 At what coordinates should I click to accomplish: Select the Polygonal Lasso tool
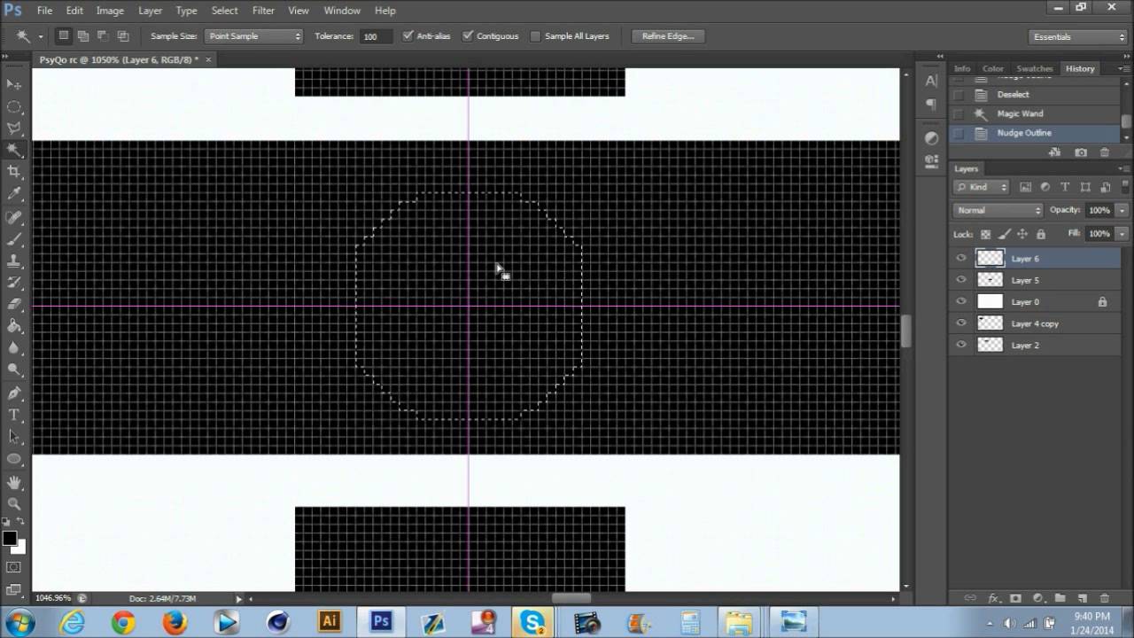point(14,128)
